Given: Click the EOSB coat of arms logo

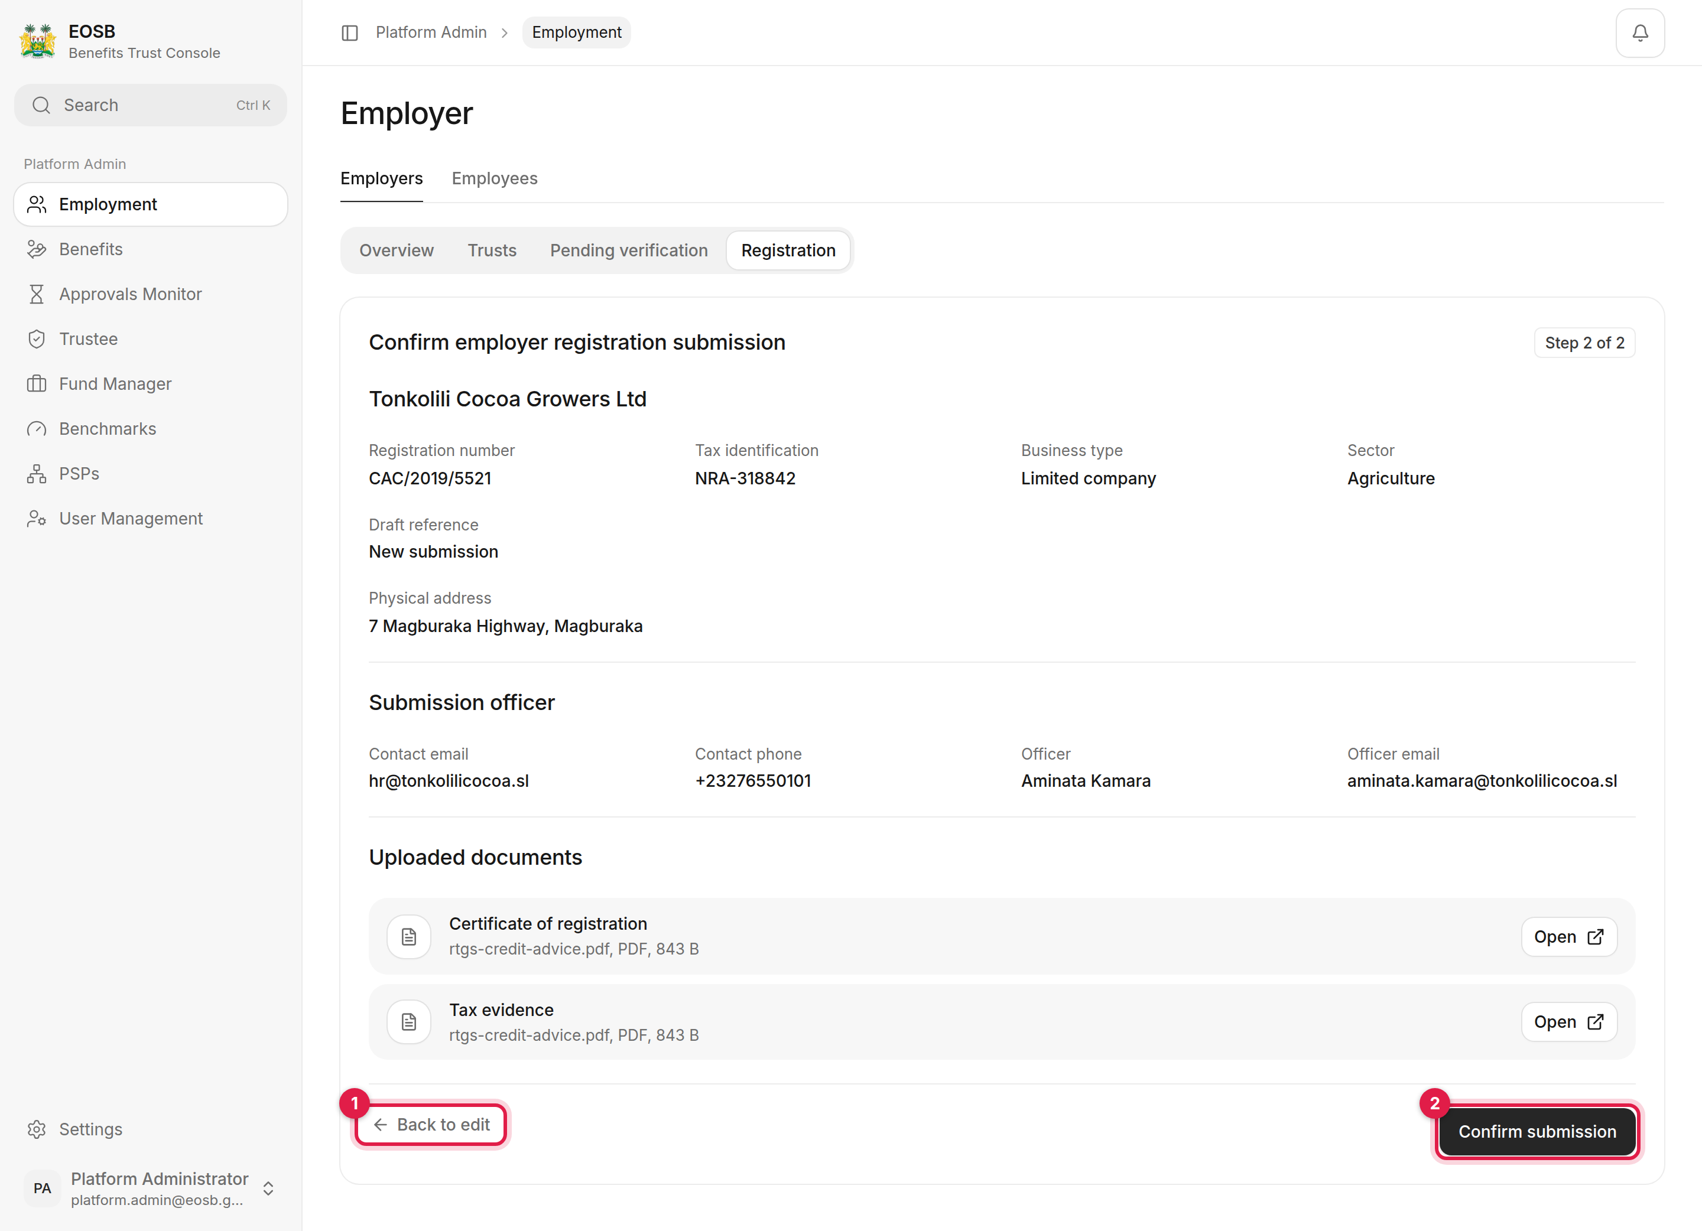Looking at the screenshot, I should [x=37, y=41].
